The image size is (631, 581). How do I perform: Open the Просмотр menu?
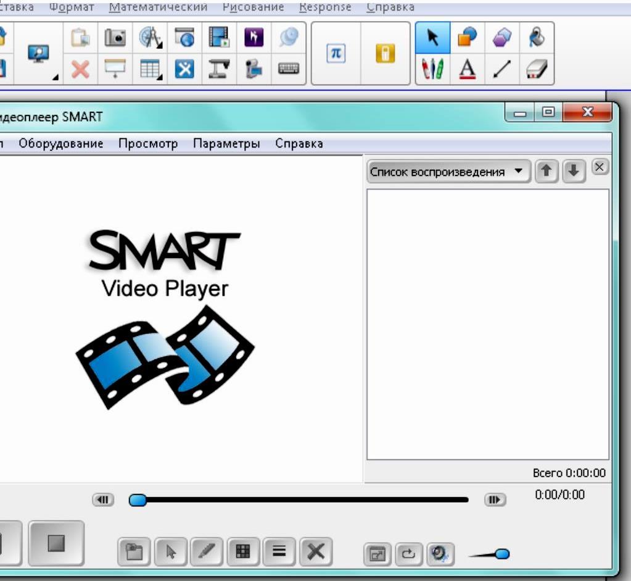pyautogui.click(x=148, y=143)
